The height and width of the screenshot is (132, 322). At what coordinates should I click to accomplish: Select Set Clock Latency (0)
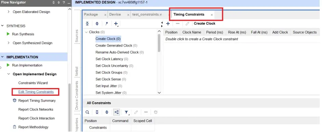pyautogui.click(x=112, y=59)
